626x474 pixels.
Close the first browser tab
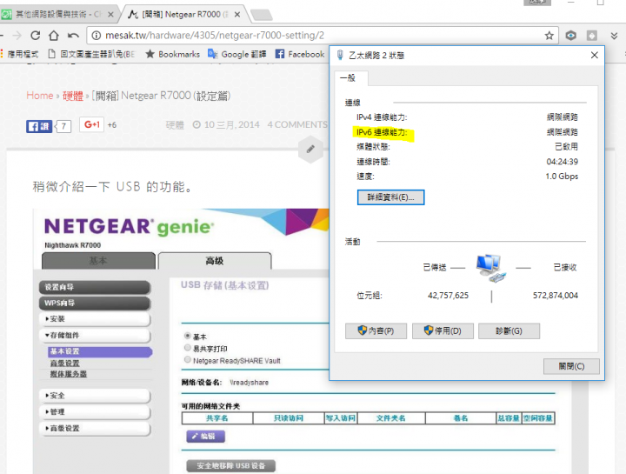pyautogui.click(x=110, y=15)
